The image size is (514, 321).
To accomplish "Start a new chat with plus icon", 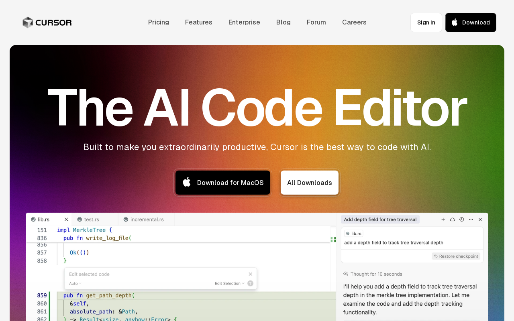I will (443, 219).
